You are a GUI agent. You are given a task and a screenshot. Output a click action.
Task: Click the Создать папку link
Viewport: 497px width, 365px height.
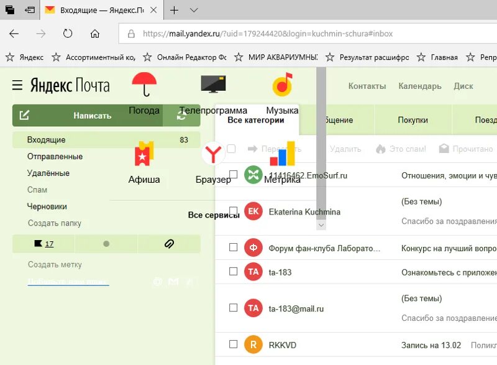(x=55, y=223)
